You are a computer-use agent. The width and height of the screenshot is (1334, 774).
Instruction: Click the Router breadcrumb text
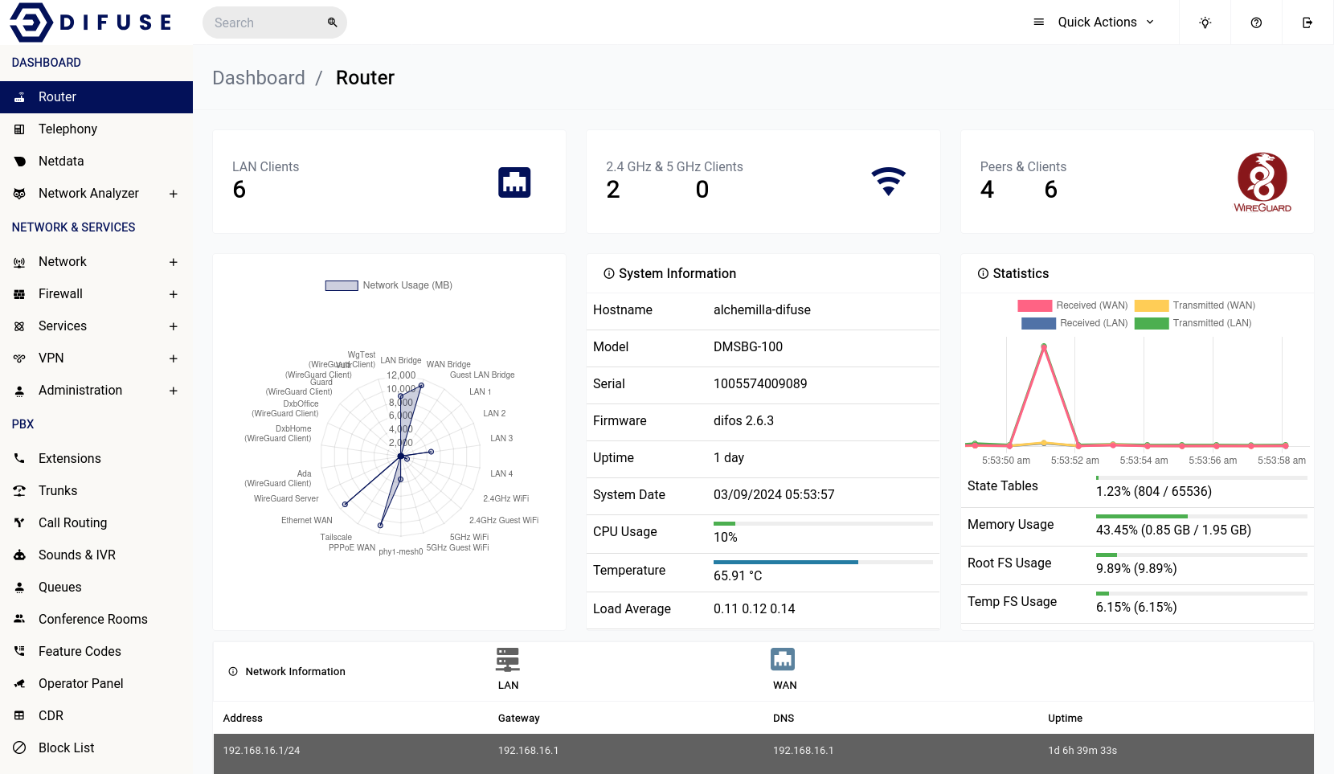[x=365, y=78]
